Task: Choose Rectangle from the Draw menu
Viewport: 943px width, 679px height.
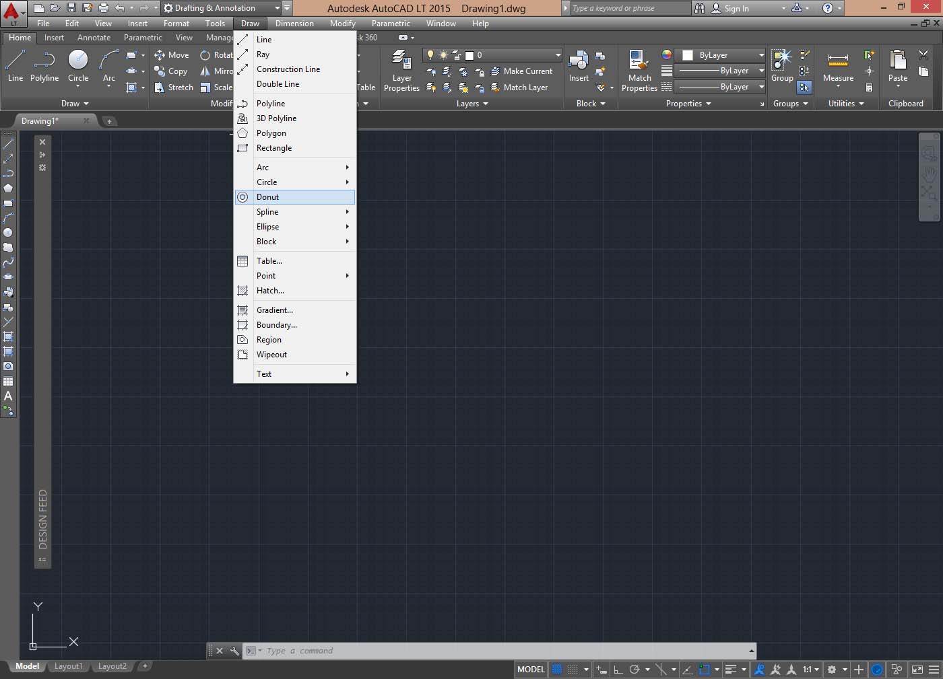Action: (294, 148)
